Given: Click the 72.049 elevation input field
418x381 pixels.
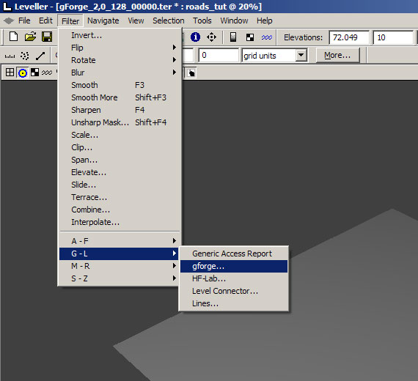Looking at the screenshot, I should pyautogui.click(x=349, y=37).
